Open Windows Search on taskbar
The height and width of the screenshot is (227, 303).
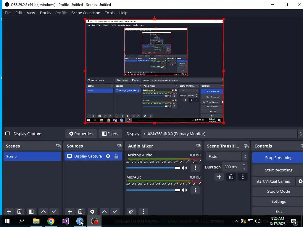[21, 221]
